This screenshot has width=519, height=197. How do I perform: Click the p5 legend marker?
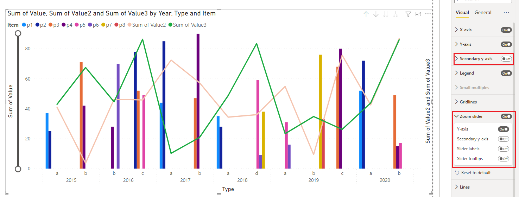pos(77,25)
